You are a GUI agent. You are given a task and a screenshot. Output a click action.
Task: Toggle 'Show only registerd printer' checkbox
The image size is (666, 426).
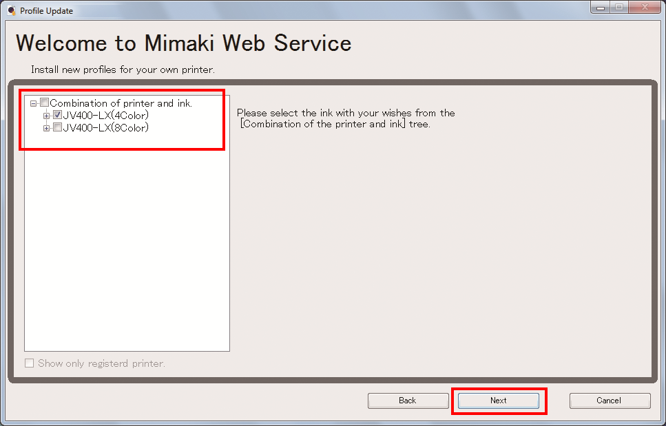29,363
